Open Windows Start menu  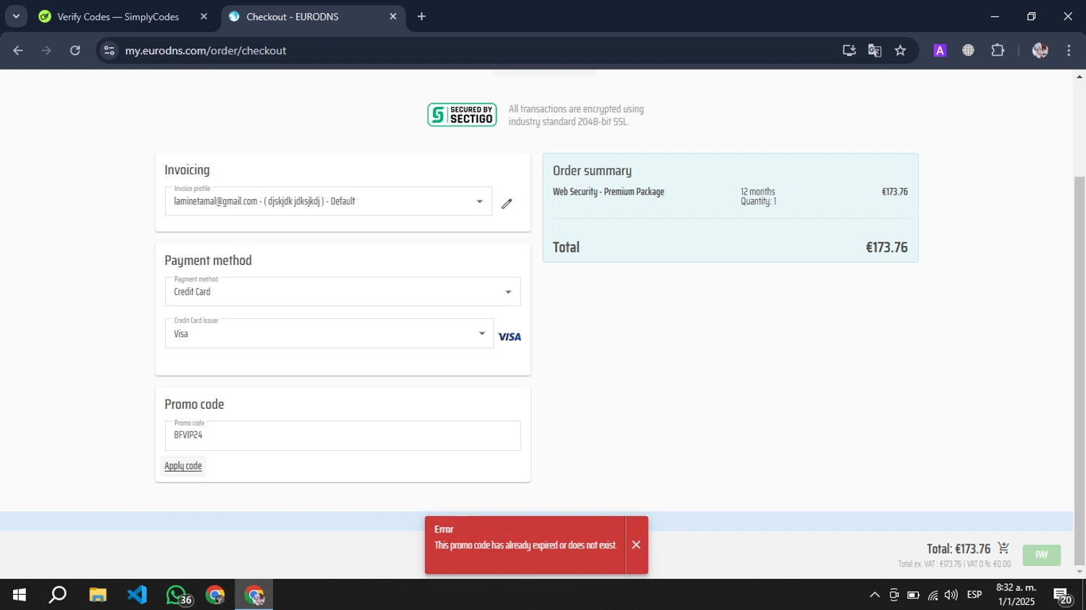pyautogui.click(x=20, y=595)
